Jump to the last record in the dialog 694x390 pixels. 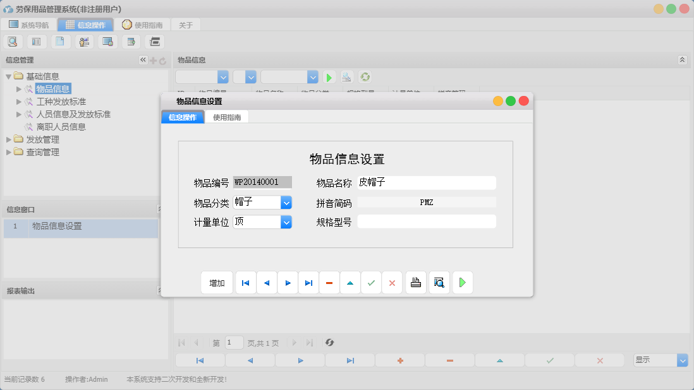(x=308, y=282)
